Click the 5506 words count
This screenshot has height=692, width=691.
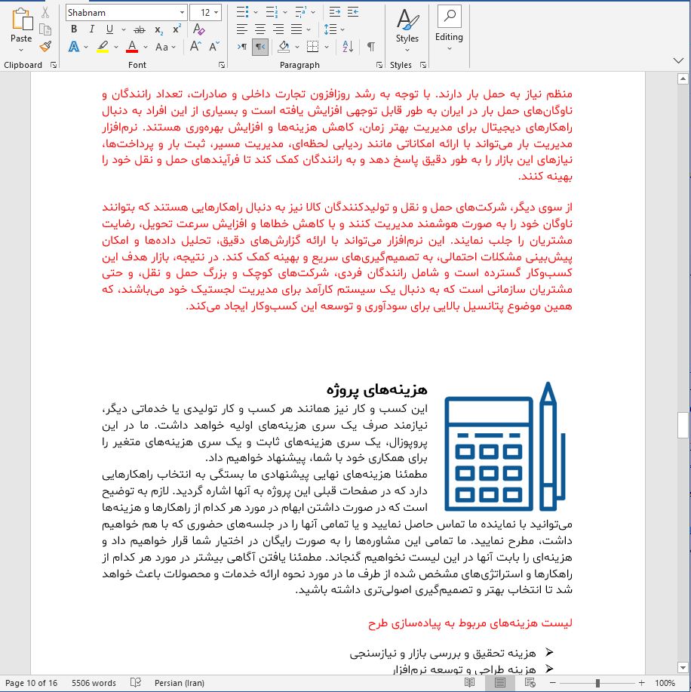coord(94,683)
